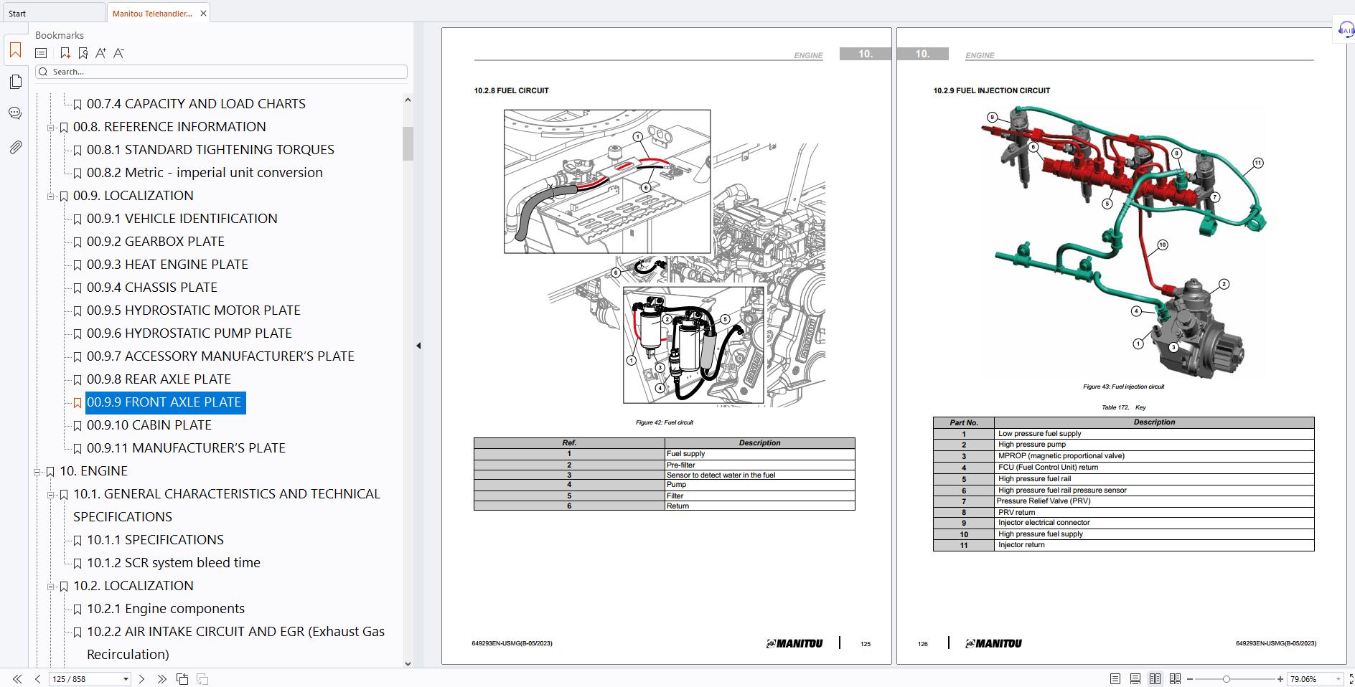Close the Manitou Telehandler document tab
The height and width of the screenshot is (687, 1355).
203,14
